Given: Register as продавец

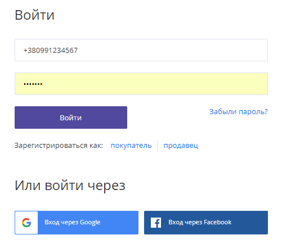Looking at the screenshot, I should pos(181,146).
